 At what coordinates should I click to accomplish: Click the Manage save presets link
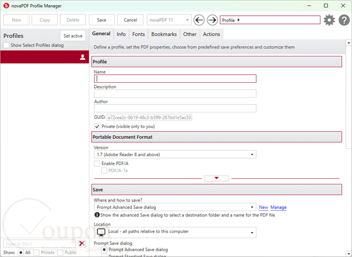(278, 207)
